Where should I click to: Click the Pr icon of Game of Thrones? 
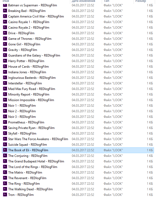(x=5, y=39)
